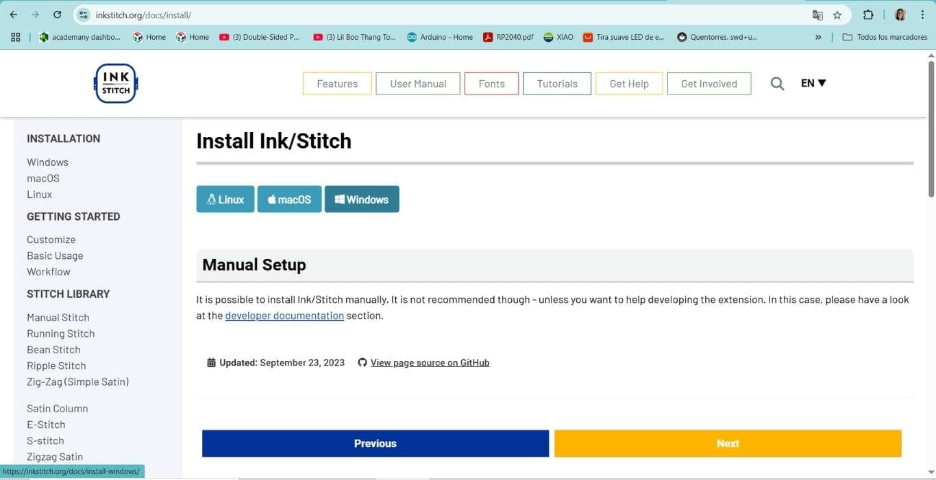Open Customize in Getting Started
936x480 pixels.
(x=51, y=240)
